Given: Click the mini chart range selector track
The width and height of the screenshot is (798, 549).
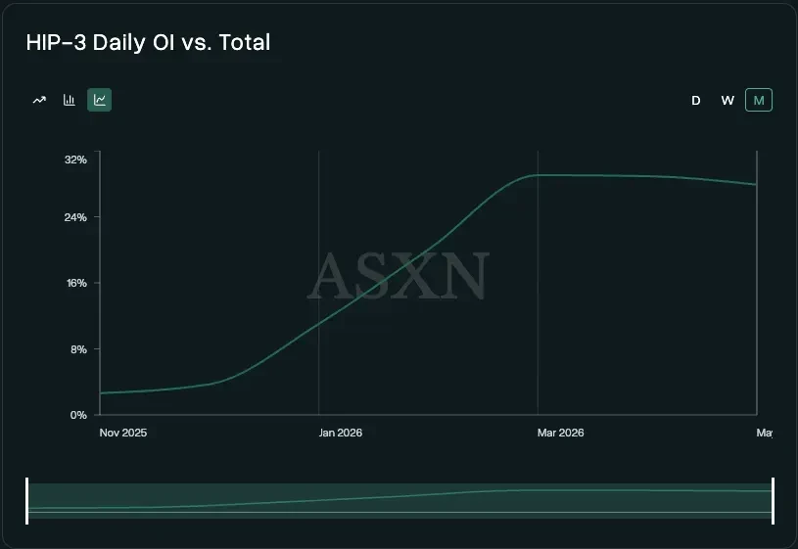Looking at the screenshot, I should click(400, 501).
